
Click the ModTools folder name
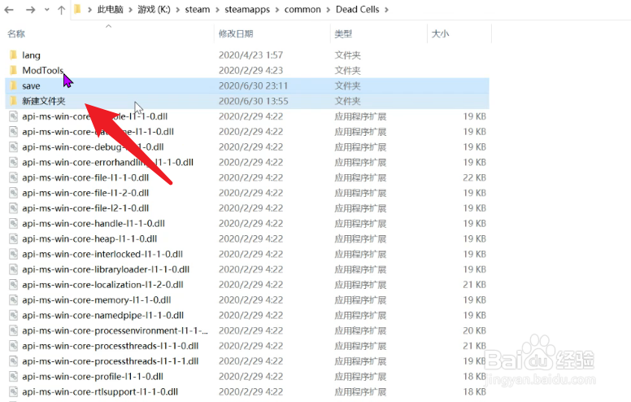(42, 71)
